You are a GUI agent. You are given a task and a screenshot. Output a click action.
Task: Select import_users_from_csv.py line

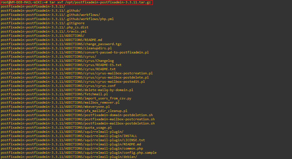click(66, 98)
